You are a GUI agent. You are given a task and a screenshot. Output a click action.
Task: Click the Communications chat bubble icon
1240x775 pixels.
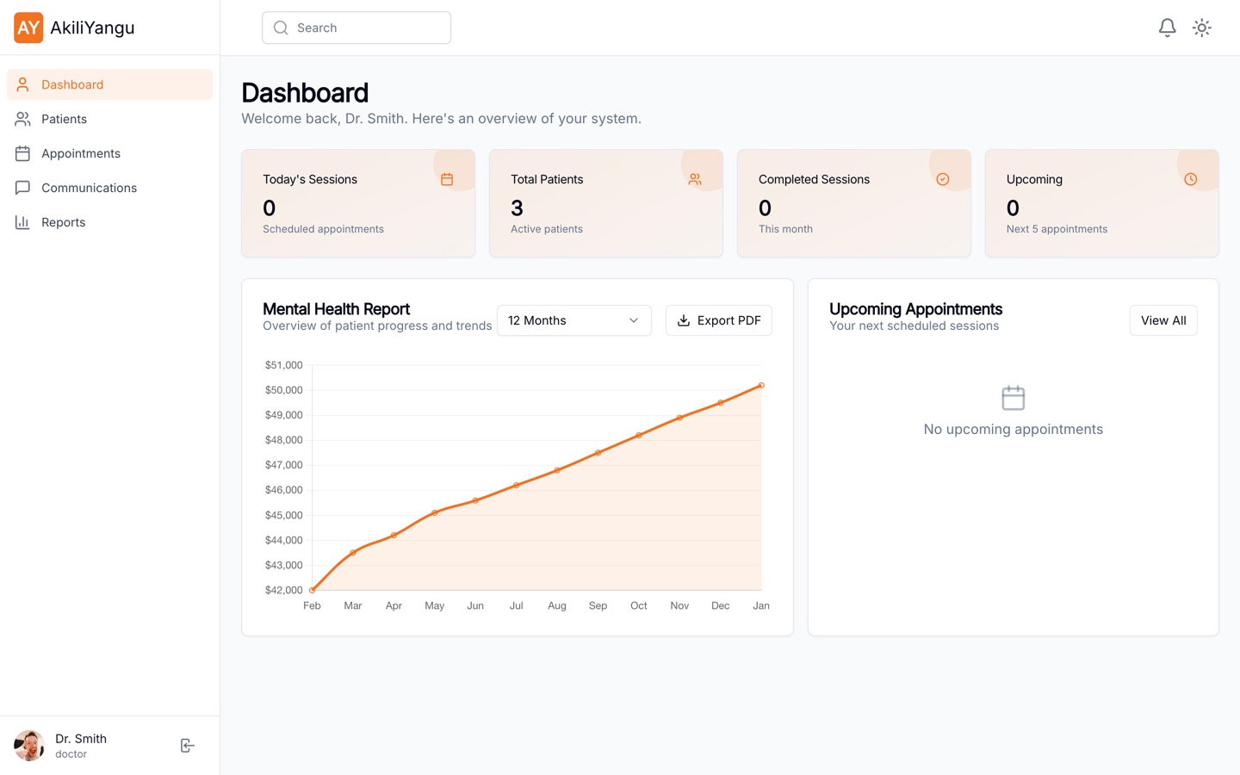point(22,188)
